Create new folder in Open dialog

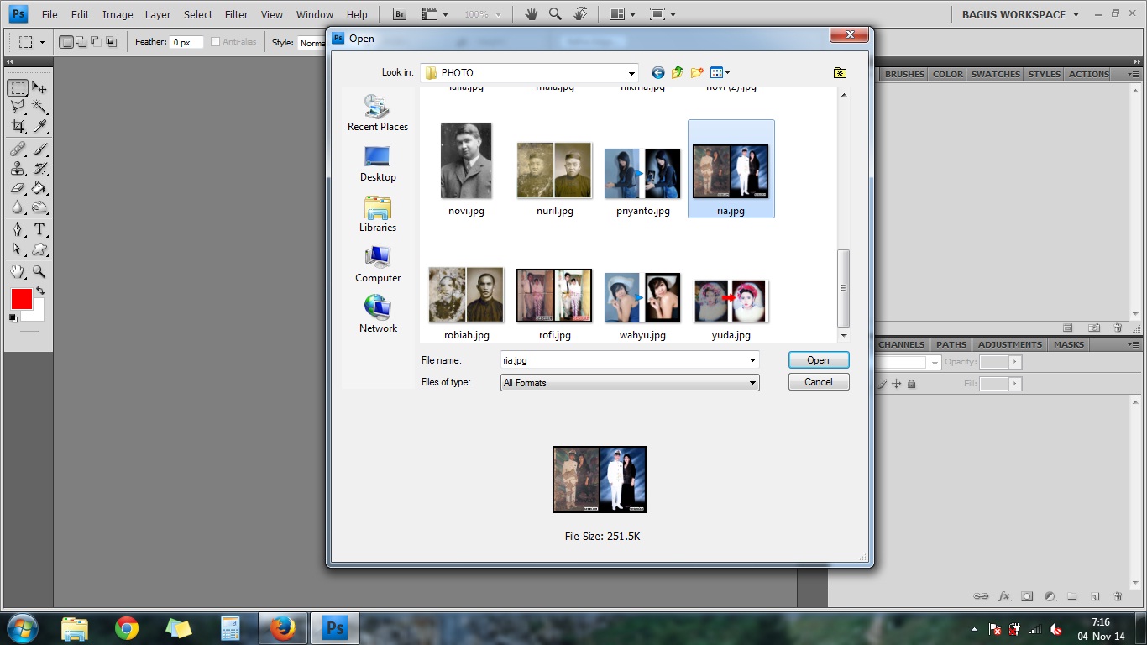point(696,73)
